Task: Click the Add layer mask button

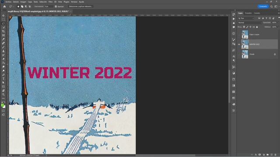Action: pyautogui.click(x=259, y=155)
